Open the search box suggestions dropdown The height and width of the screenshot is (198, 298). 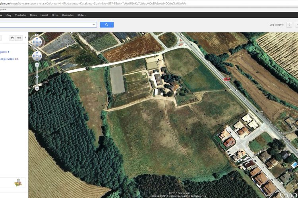pos(94,25)
